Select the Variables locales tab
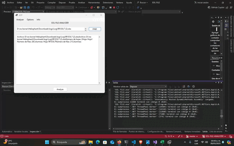The image size is (234, 146). tap(21, 131)
